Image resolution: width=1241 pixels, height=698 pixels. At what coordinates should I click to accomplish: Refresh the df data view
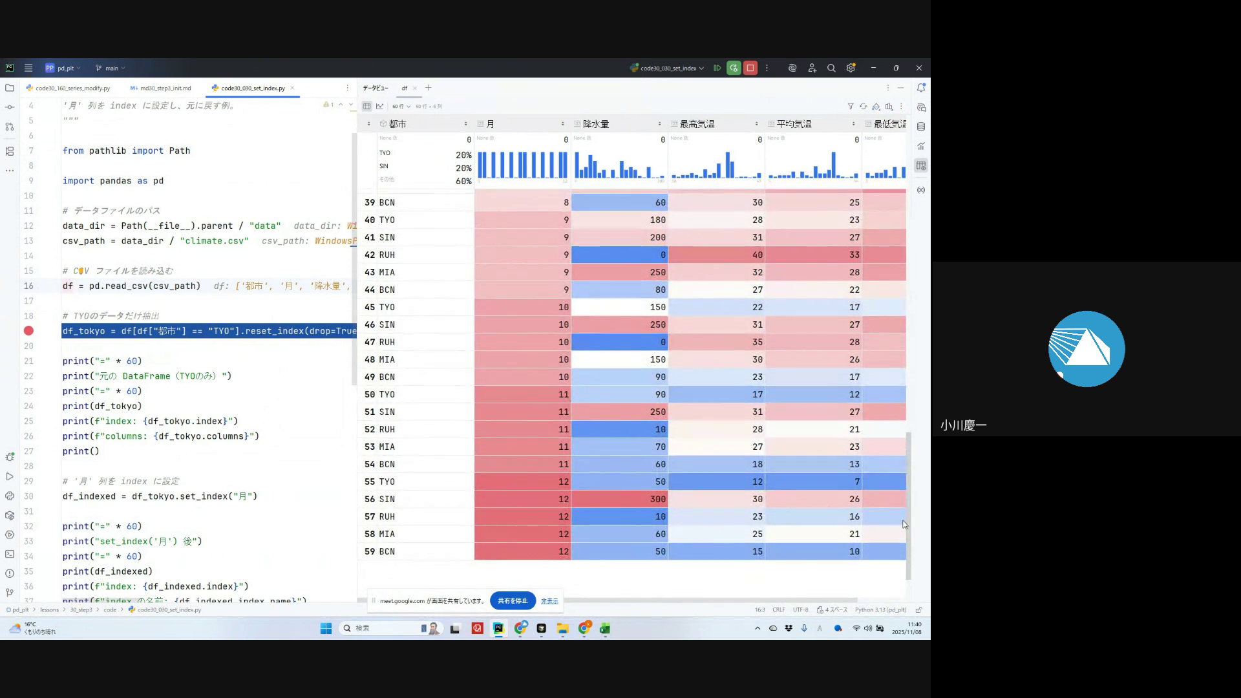point(863,106)
